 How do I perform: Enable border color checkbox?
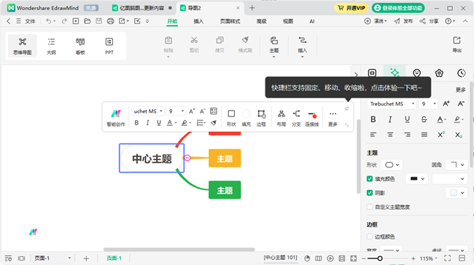[x=370, y=237]
